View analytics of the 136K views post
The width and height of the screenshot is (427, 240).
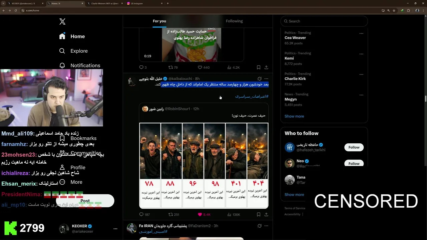click(x=234, y=215)
